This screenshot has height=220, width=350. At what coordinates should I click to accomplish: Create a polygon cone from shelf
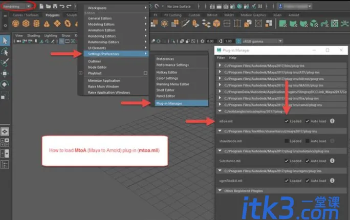[47, 24]
